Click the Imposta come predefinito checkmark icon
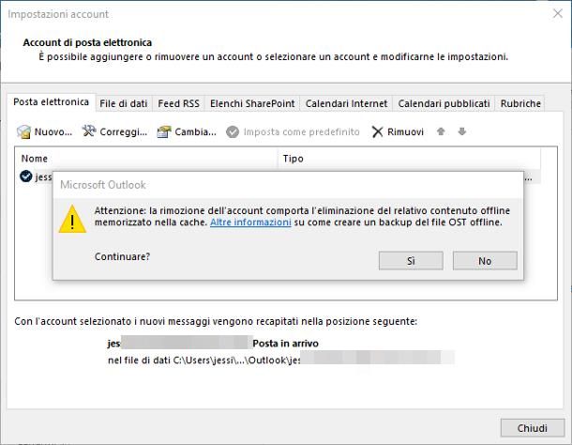572x445 pixels. pyautogui.click(x=233, y=131)
